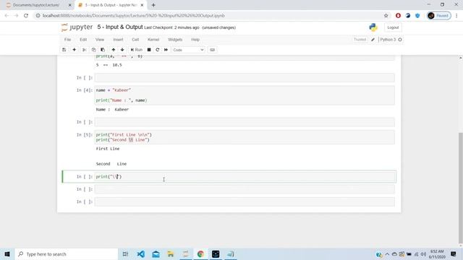Save notebook with the floppy disk icon
Viewport: 463px width, 260px height.
pos(64,50)
